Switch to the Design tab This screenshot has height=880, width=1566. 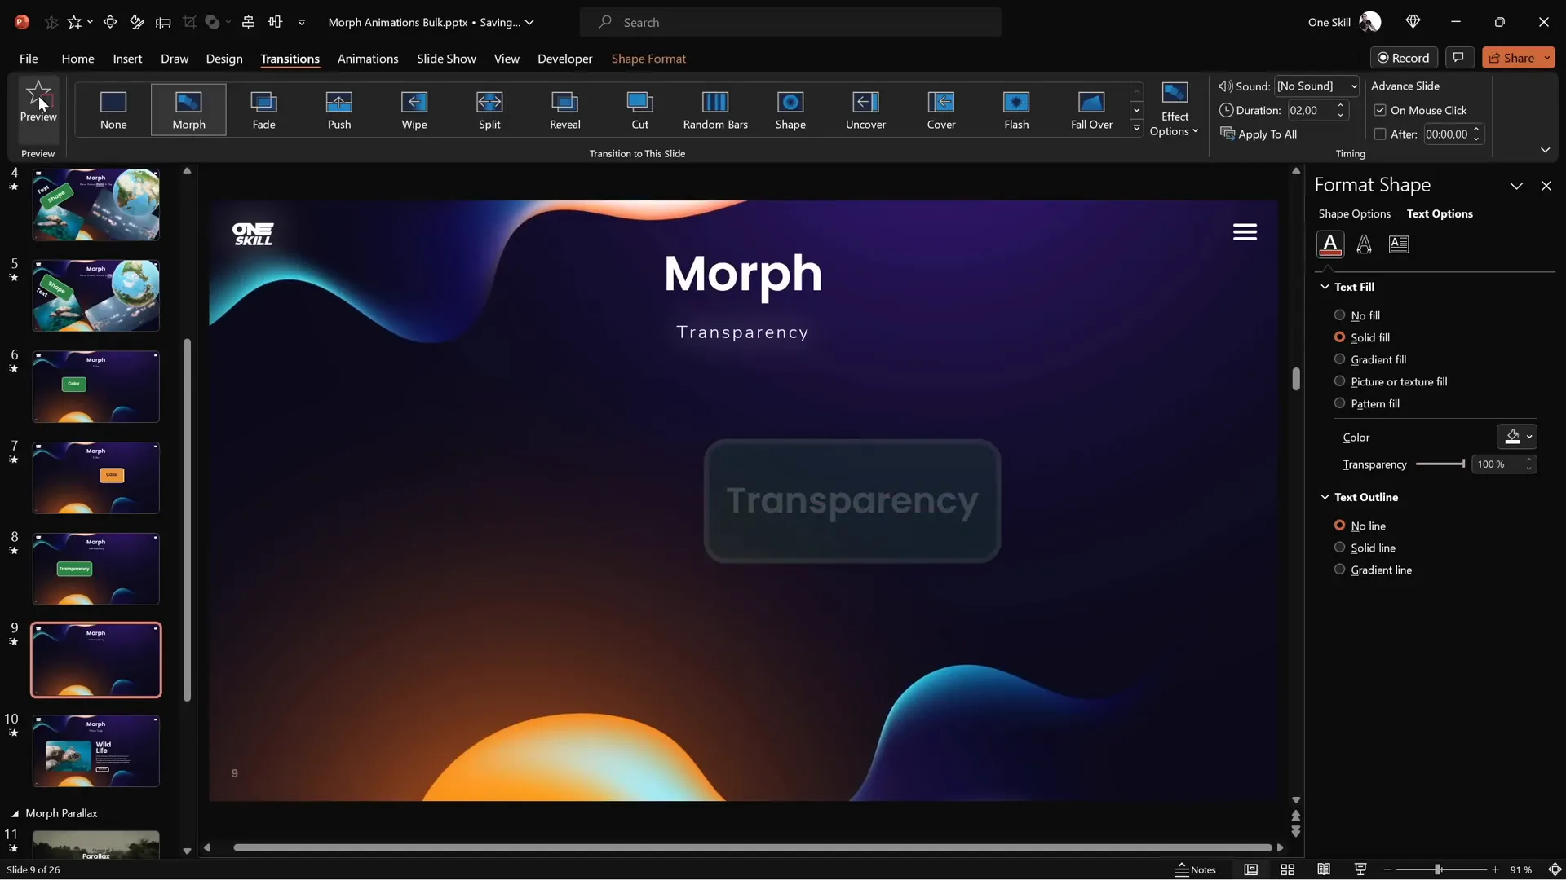click(x=224, y=59)
